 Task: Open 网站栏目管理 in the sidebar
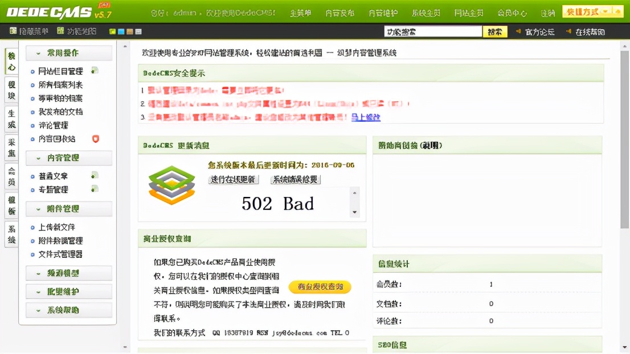point(61,71)
